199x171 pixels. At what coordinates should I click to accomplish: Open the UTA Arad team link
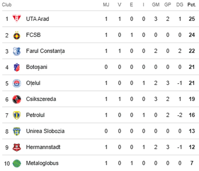[x=38, y=19]
